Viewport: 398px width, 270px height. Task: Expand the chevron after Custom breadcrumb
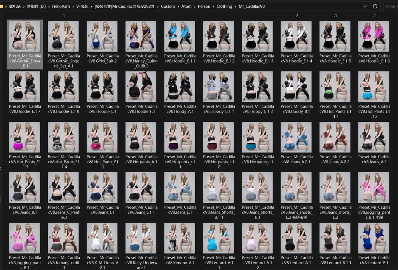tap(178, 6)
